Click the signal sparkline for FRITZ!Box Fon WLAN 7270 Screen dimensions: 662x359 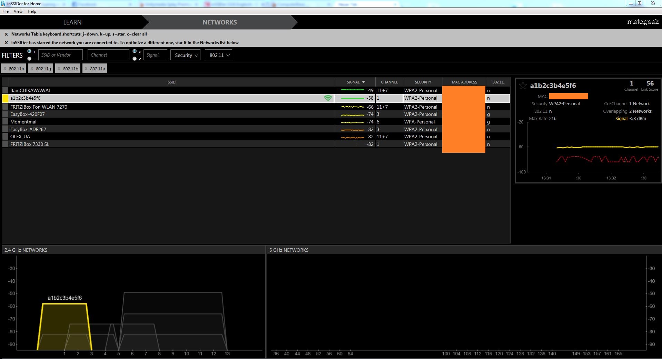(353, 107)
